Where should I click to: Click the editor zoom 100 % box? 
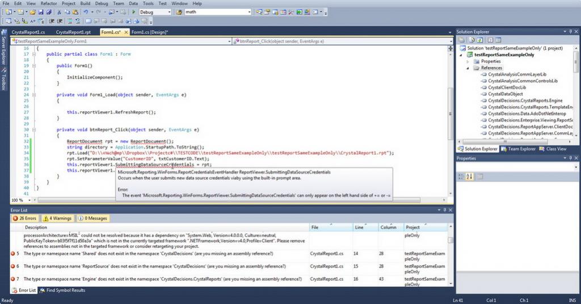coord(21,200)
